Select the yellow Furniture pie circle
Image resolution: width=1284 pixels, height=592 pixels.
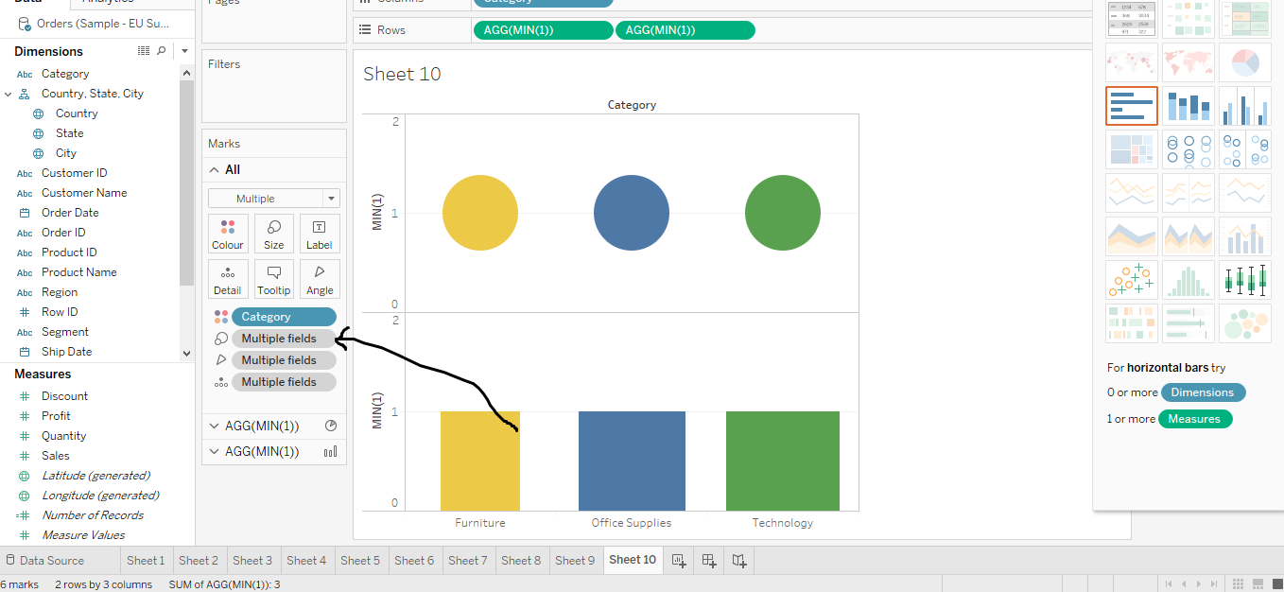click(x=480, y=213)
